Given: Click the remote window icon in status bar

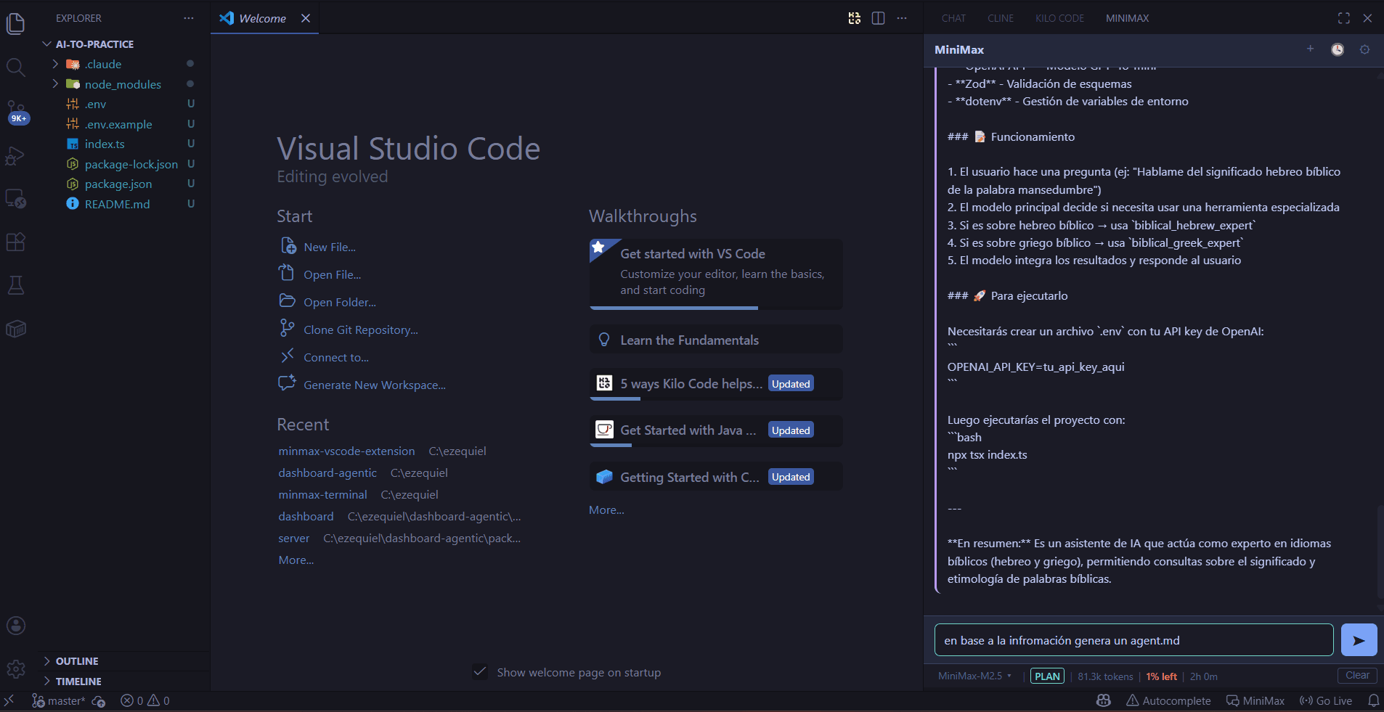Looking at the screenshot, I should click(x=9, y=700).
